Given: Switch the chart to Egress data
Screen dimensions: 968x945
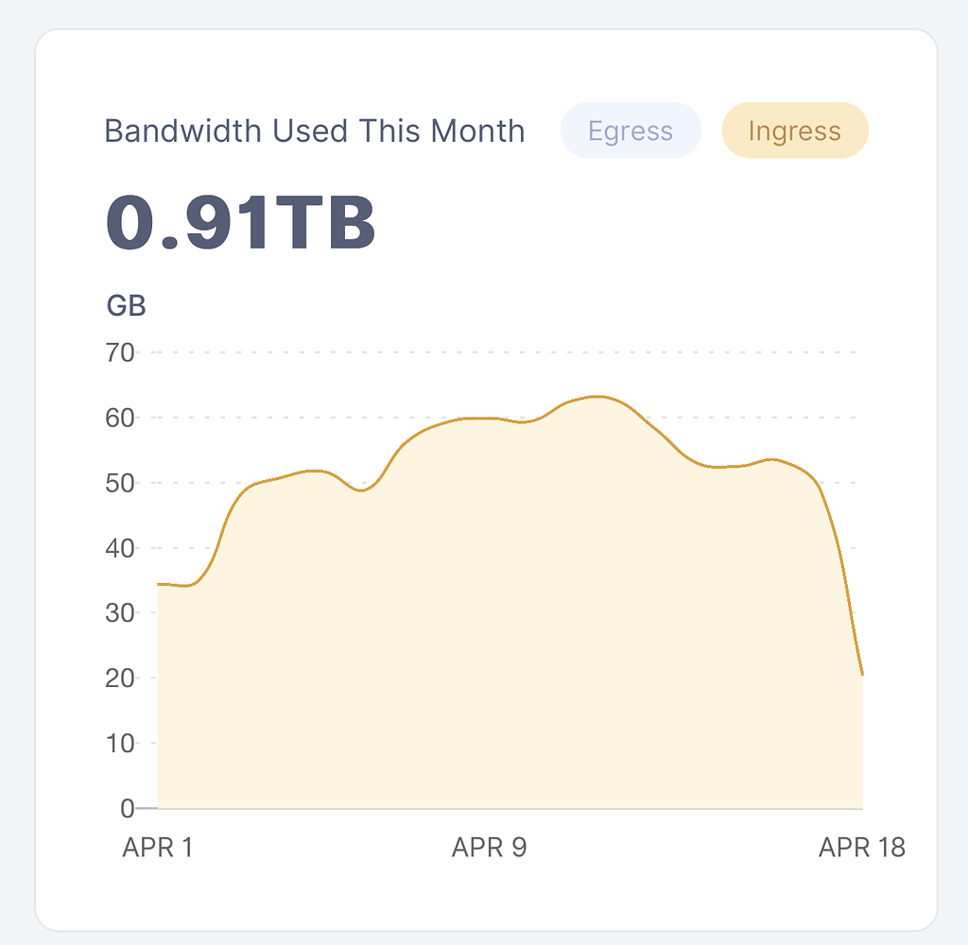Looking at the screenshot, I should point(631,130).
